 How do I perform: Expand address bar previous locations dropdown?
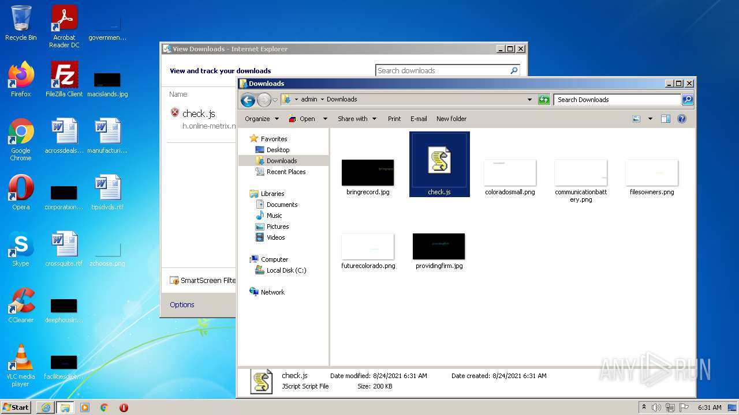tap(529, 100)
